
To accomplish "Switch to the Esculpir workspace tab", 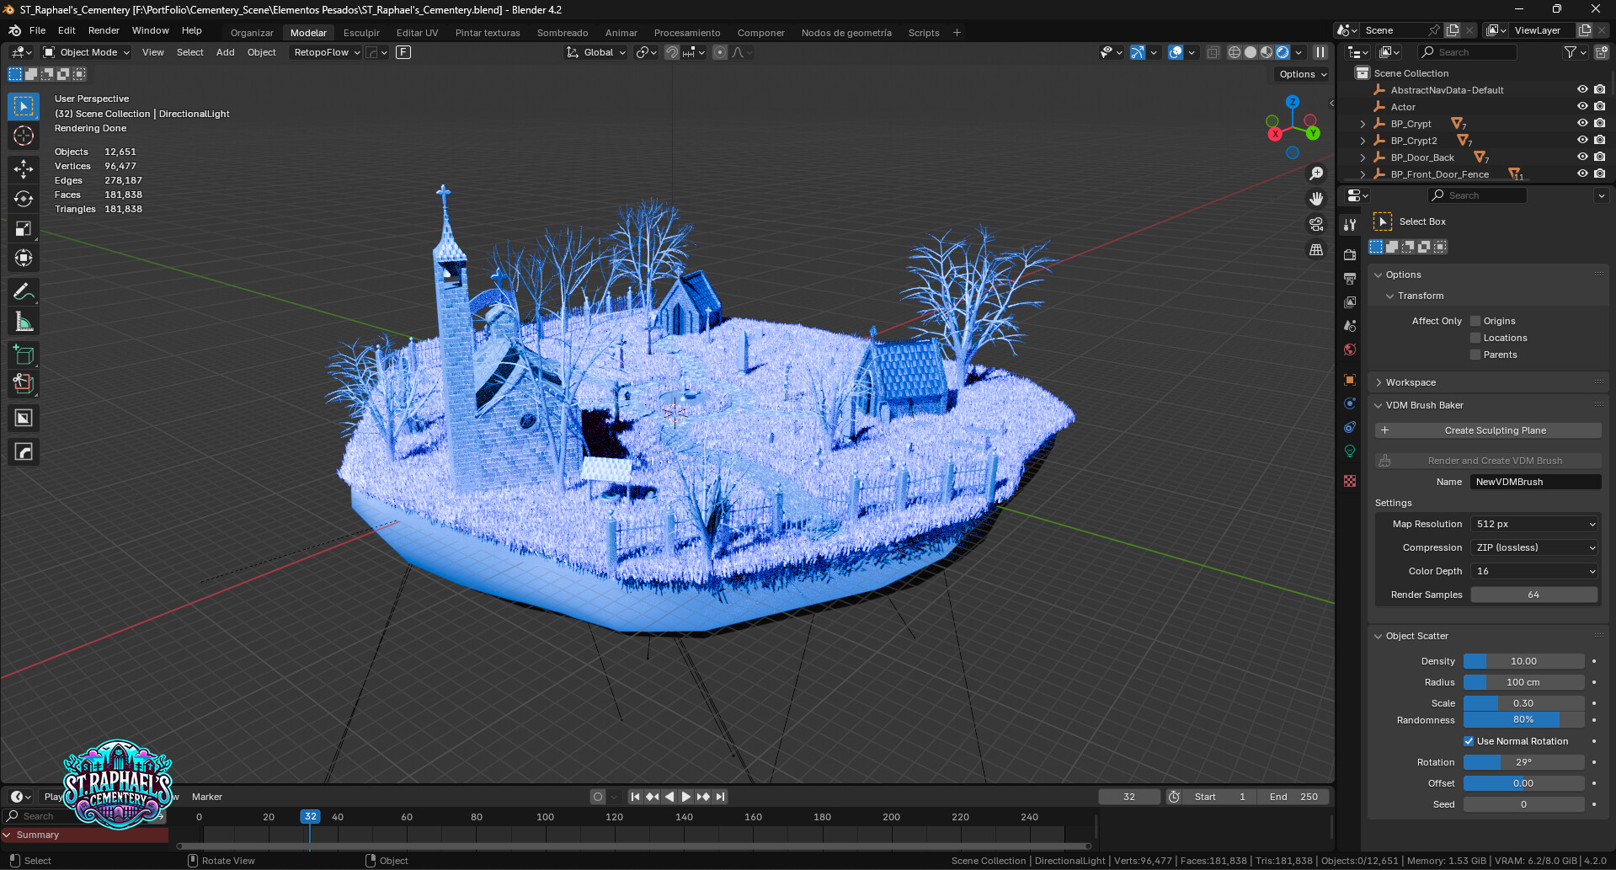I will coord(361,32).
